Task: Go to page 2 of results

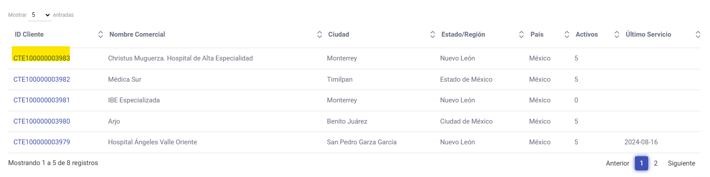Action: (x=656, y=163)
